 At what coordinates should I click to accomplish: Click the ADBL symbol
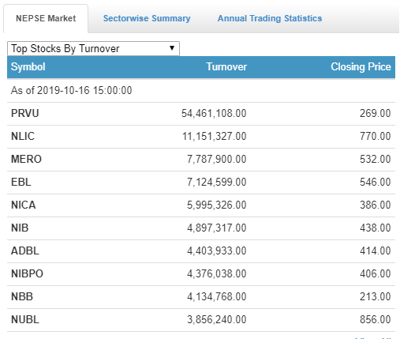point(25,250)
